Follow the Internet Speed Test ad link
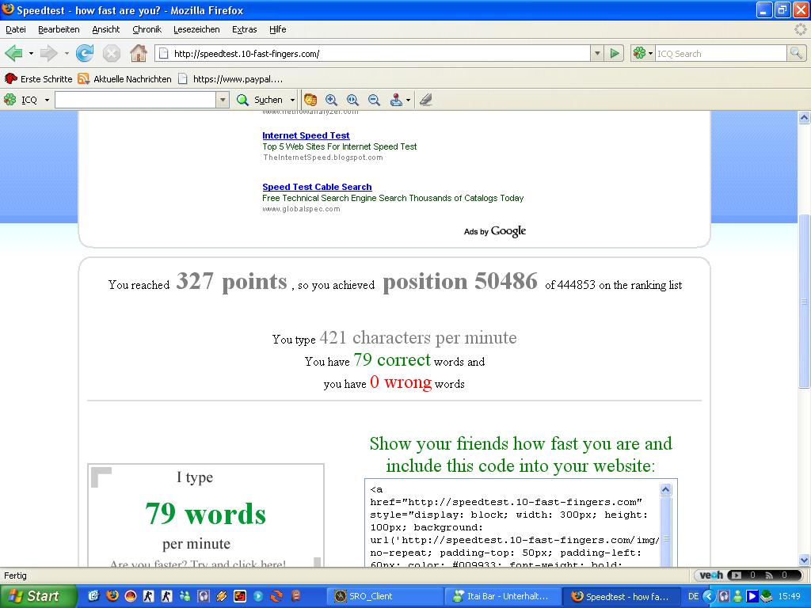This screenshot has height=608, width=811. [306, 135]
